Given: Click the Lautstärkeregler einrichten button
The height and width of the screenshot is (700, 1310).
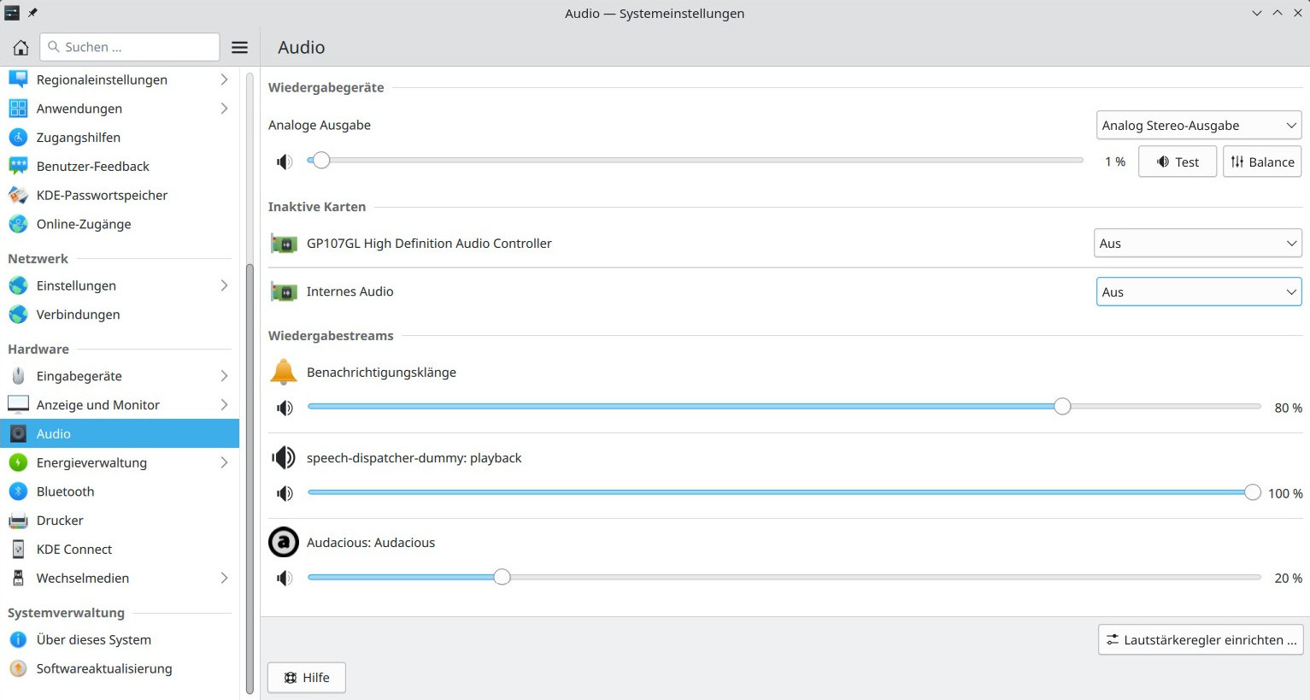Looking at the screenshot, I should pyautogui.click(x=1201, y=640).
